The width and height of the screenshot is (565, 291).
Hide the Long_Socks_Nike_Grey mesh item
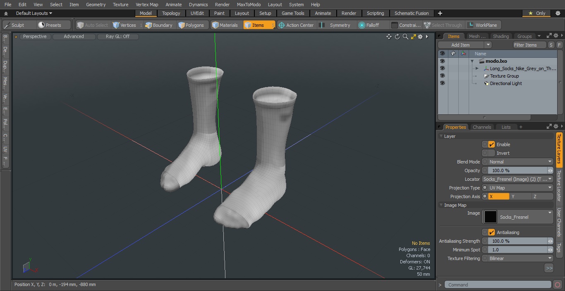(442, 69)
